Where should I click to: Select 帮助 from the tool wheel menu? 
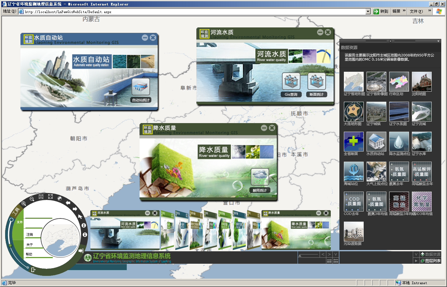pyautogui.click(x=30, y=254)
